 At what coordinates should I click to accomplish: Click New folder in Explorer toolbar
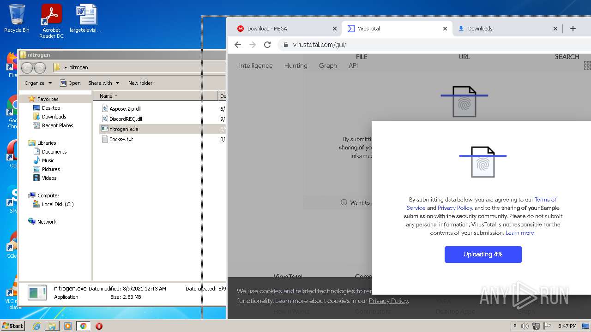tap(140, 83)
